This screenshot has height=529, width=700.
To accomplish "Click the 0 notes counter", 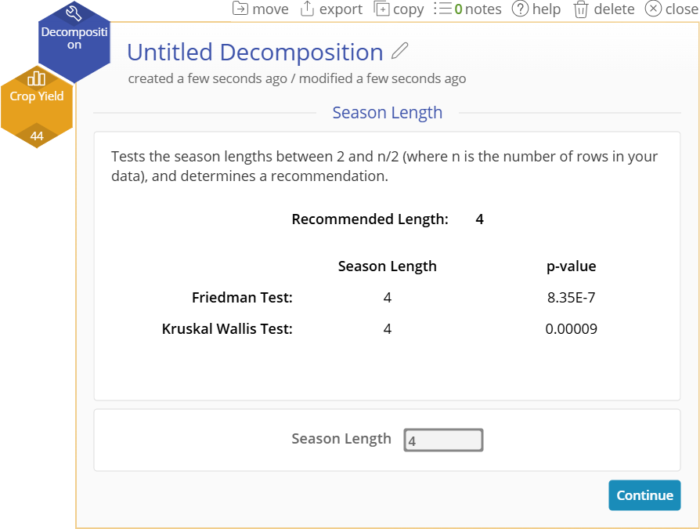I will (478, 9).
